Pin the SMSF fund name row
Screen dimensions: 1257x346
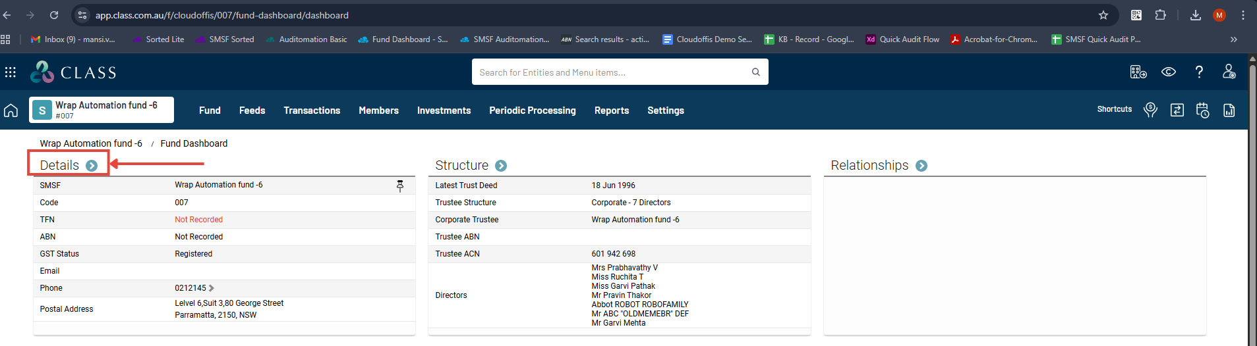click(400, 186)
